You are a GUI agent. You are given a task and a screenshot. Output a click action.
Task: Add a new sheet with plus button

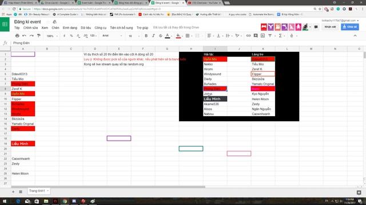(13, 191)
